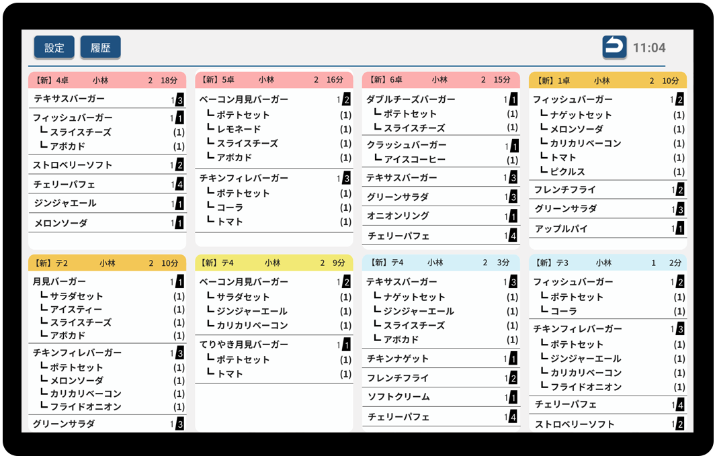Select the 【新】5卓 order header
715x458 pixels.
click(x=274, y=80)
